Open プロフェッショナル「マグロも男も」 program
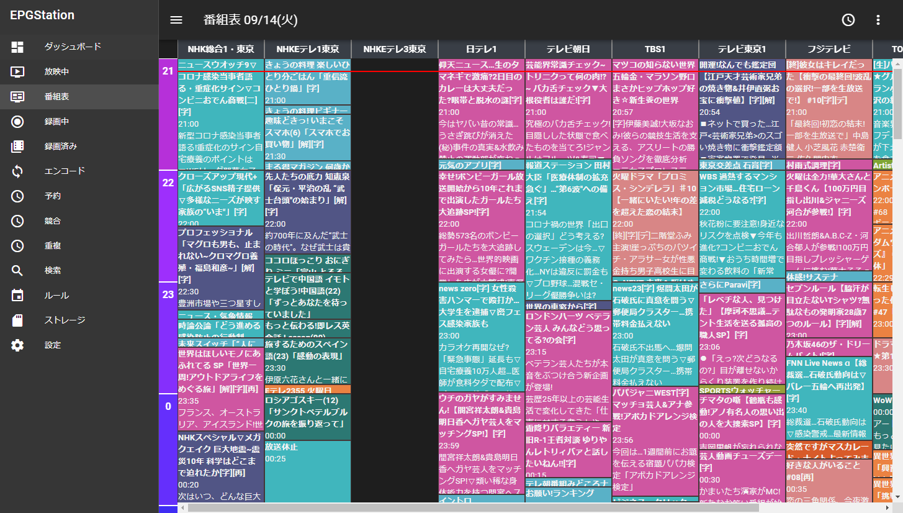Screen dimensions: 903x513 point(221,268)
